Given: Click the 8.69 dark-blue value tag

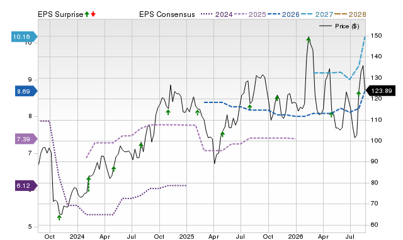Looking at the screenshot, I should [26, 91].
